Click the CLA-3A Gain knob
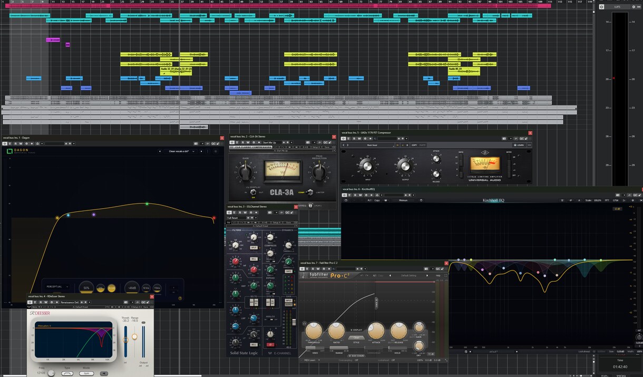The height and width of the screenshot is (377, 643). (245, 172)
